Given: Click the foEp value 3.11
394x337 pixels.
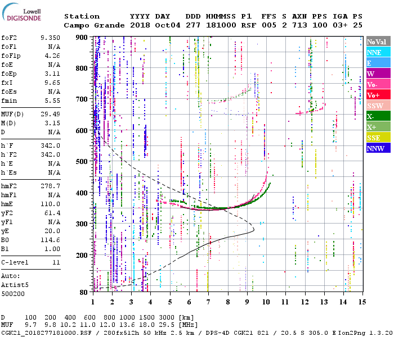Looking at the screenshot, I should 52,74.
